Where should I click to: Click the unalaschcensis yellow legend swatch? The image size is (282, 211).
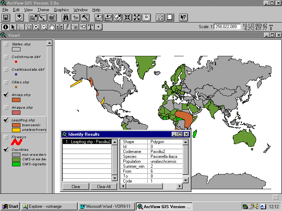pyautogui.click(x=16, y=130)
